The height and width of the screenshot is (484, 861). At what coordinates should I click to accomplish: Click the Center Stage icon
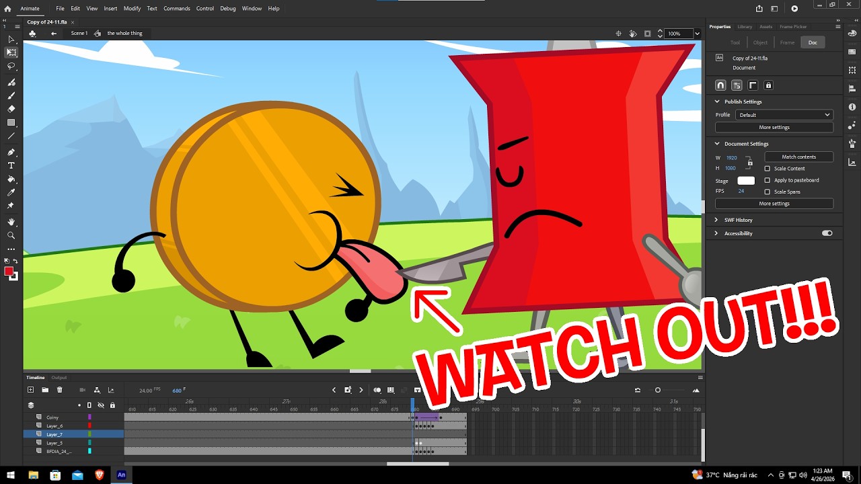[x=619, y=33]
